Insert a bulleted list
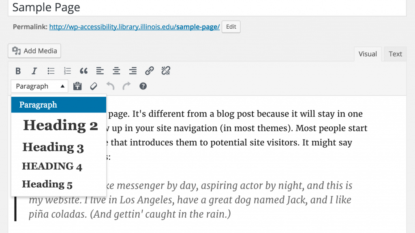Image resolution: width=415 pixels, height=233 pixels. click(x=51, y=71)
